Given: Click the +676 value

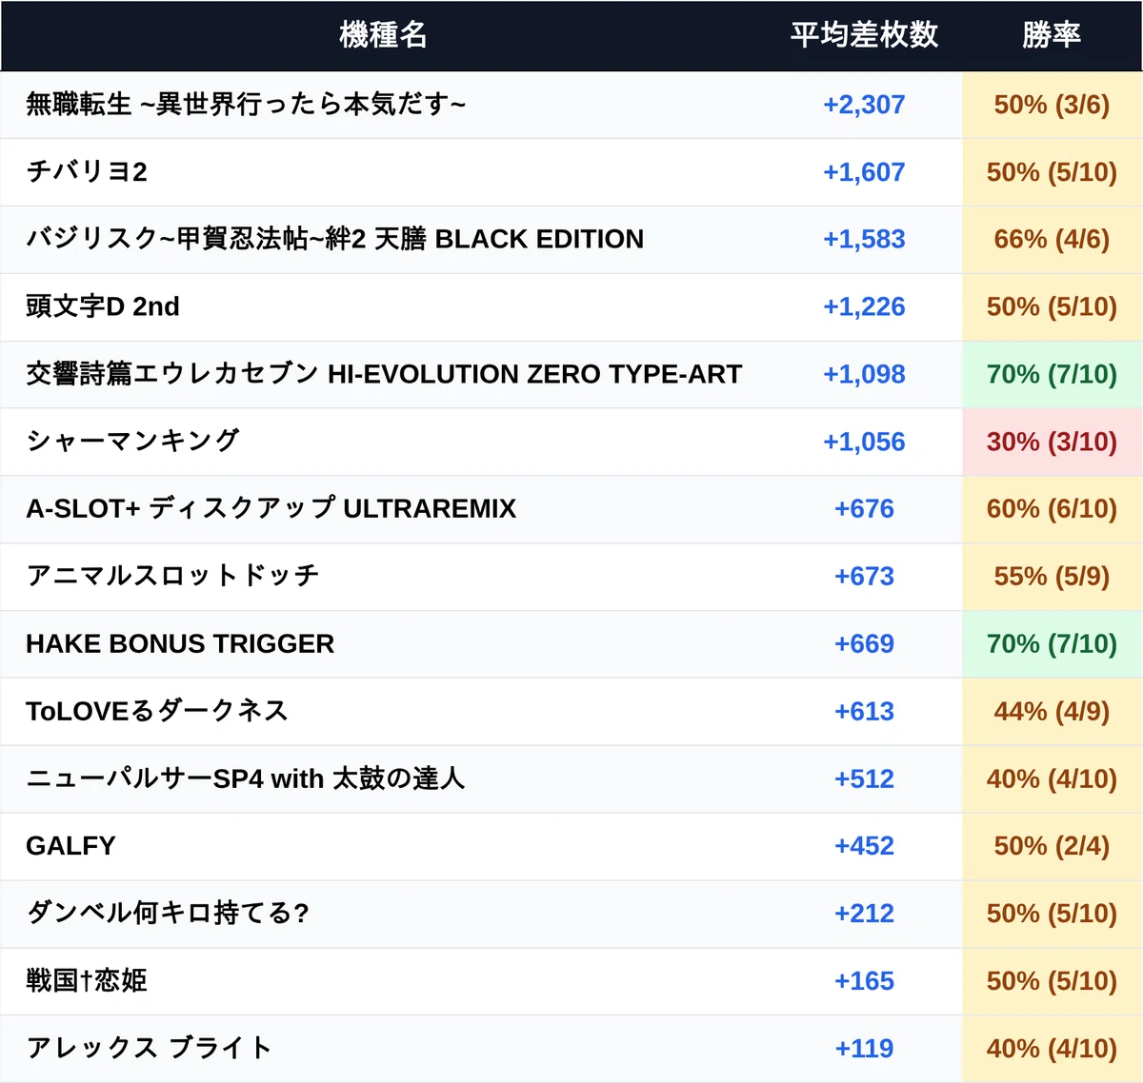Looking at the screenshot, I should pyautogui.click(x=864, y=508).
